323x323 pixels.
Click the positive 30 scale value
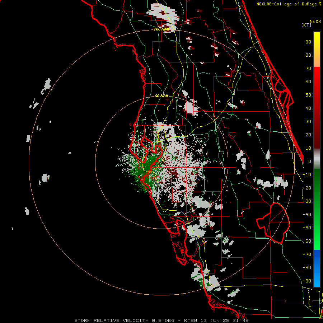(308, 122)
